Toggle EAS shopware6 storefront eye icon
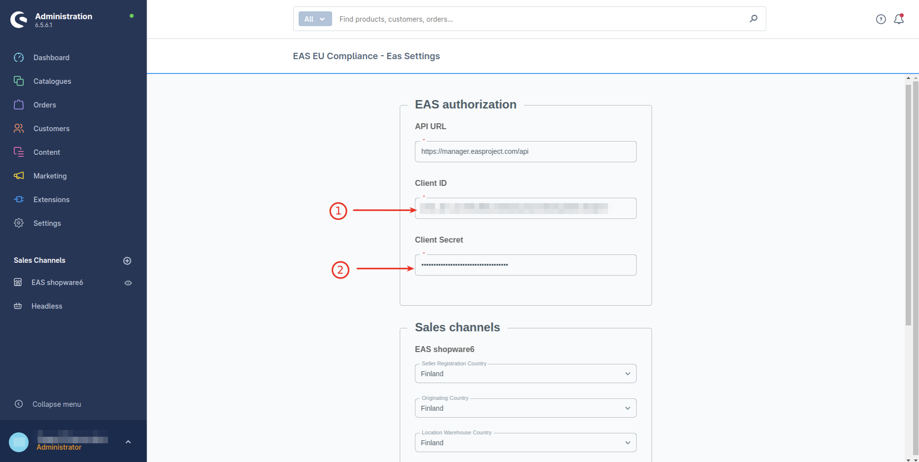The image size is (919, 462). [x=128, y=283]
